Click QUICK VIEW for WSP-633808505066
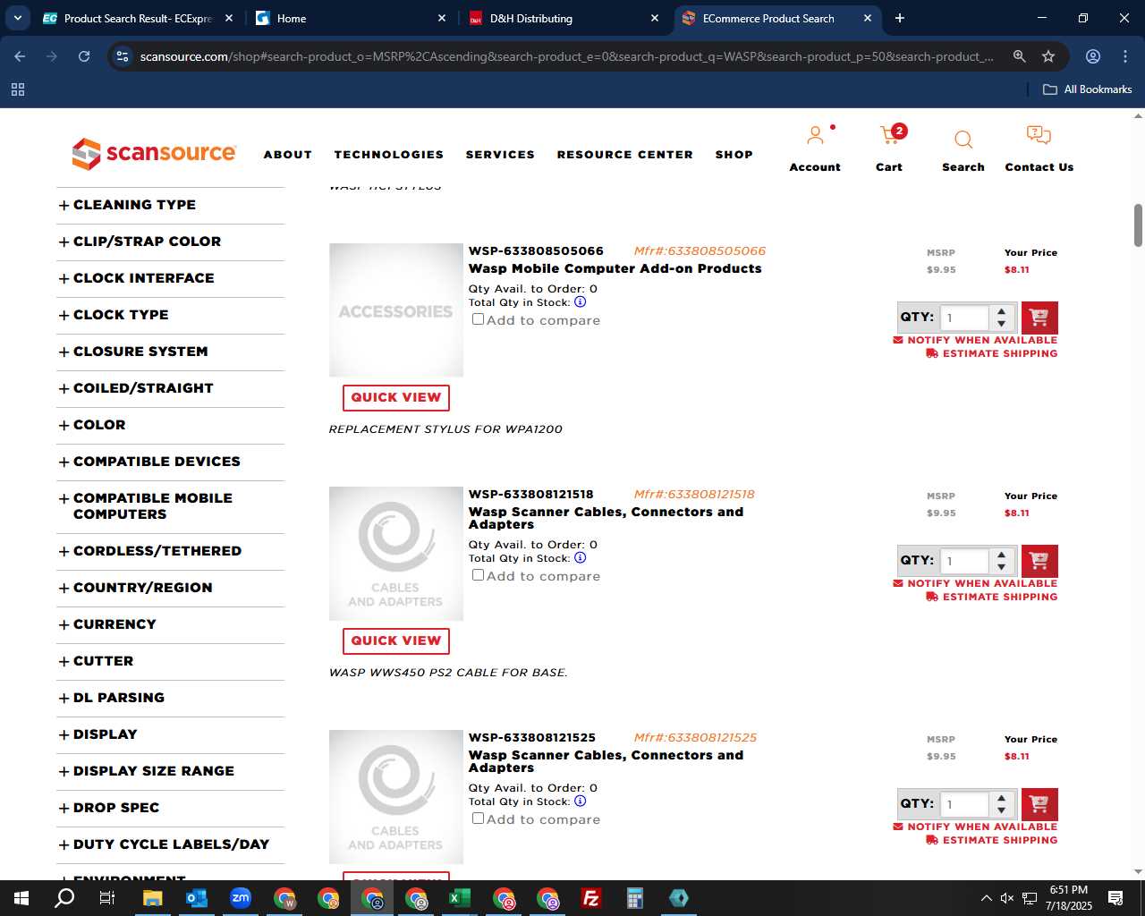This screenshot has height=916, width=1145. tap(396, 397)
